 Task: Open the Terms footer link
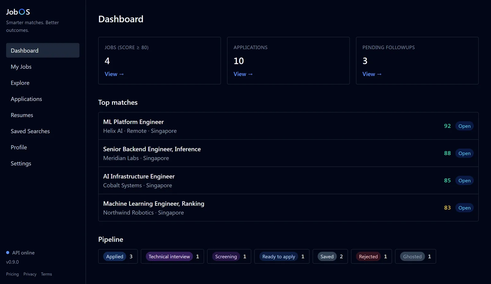tap(46, 274)
